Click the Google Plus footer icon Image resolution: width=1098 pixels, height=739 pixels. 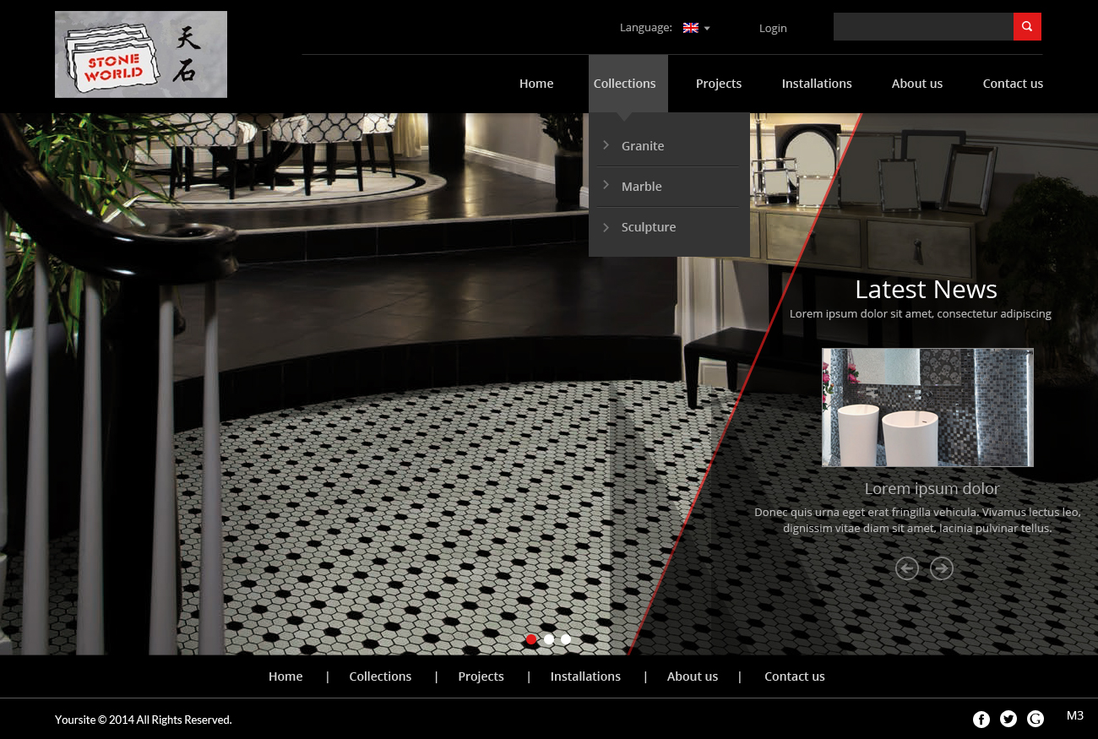pyautogui.click(x=1035, y=719)
